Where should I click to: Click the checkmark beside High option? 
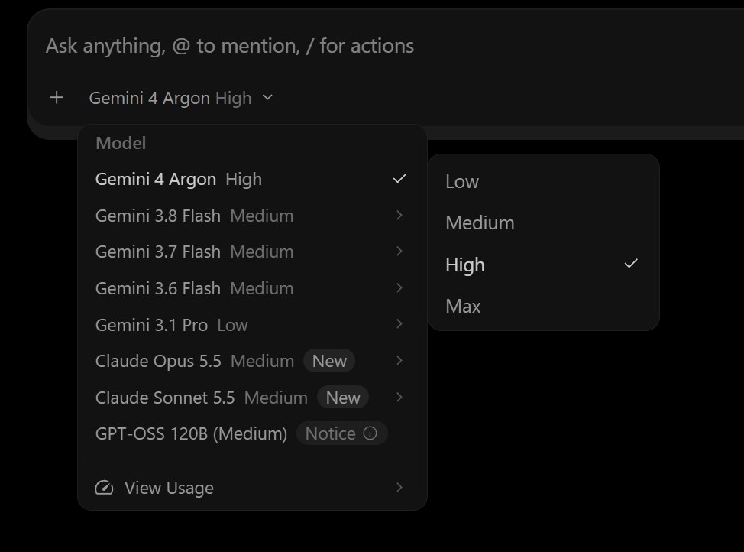[631, 264]
